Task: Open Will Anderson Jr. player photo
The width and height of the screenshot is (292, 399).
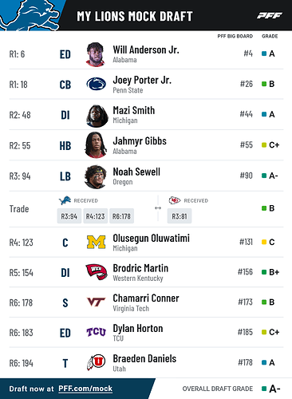Action: point(96,54)
